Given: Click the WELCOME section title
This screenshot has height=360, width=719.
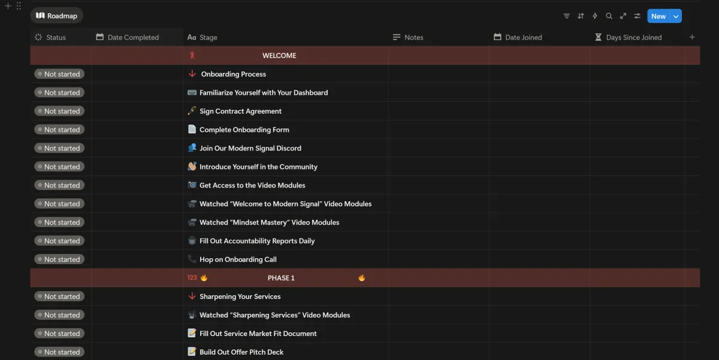Looking at the screenshot, I should [279, 56].
